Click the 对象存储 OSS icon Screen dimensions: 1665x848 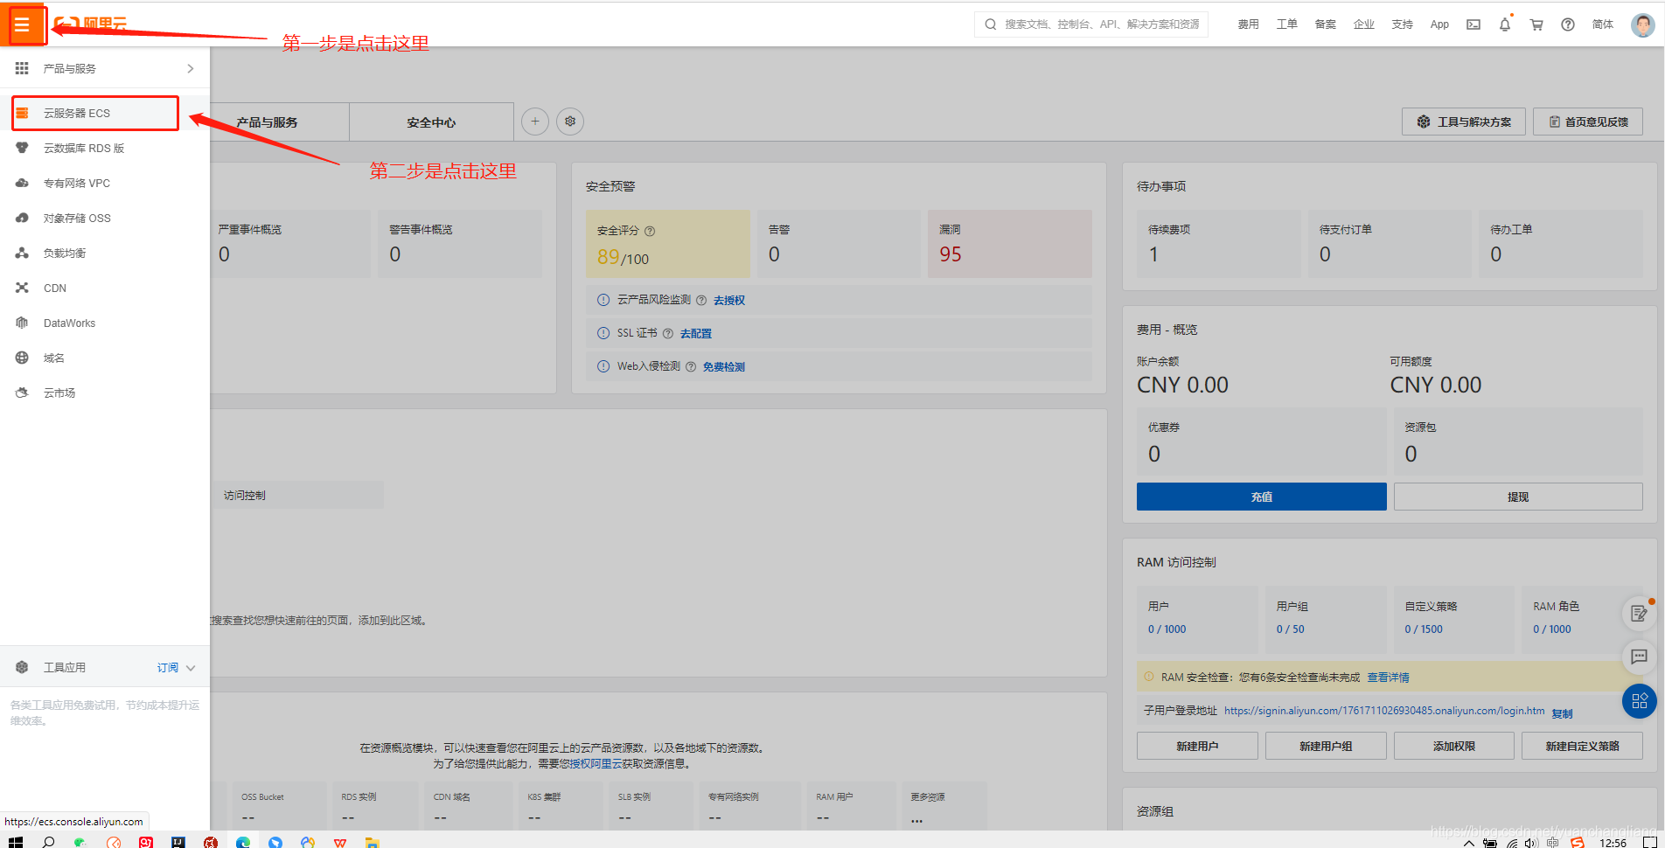[23, 218]
